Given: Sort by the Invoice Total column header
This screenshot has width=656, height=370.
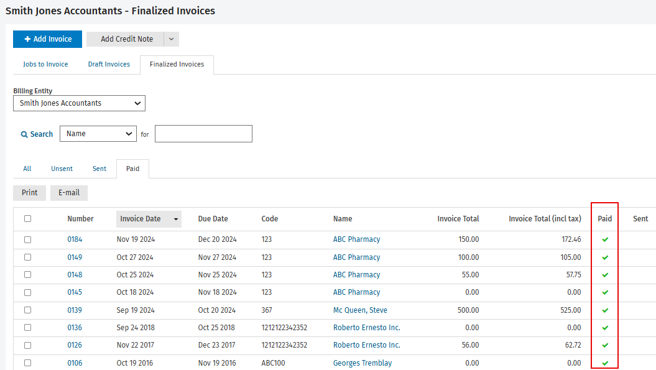Looking at the screenshot, I should tap(458, 219).
